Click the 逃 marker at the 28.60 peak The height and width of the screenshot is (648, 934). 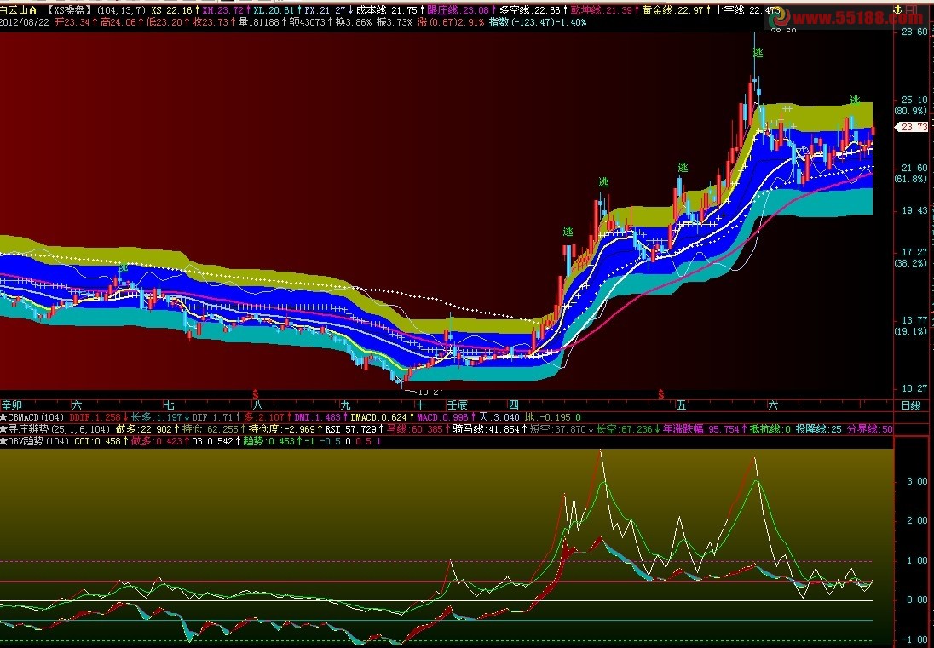[758, 53]
